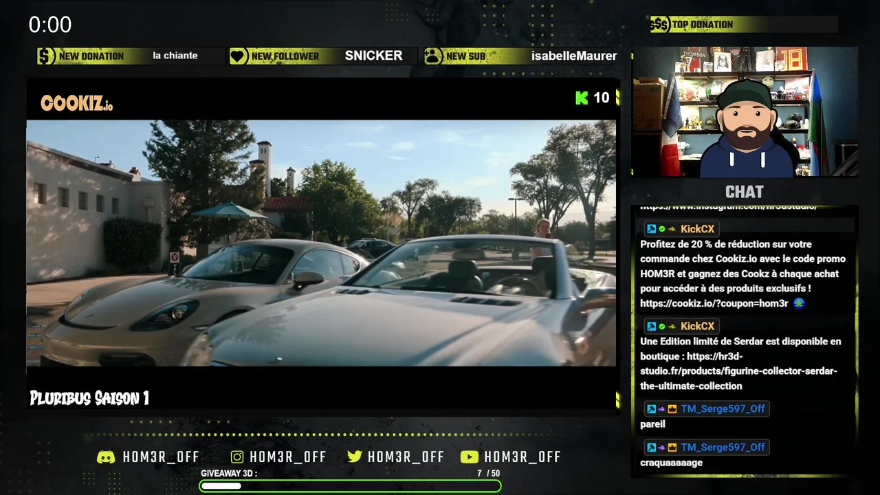
Task: Click the 'NEW SUB' label
Action: pyautogui.click(x=465, y=56)
